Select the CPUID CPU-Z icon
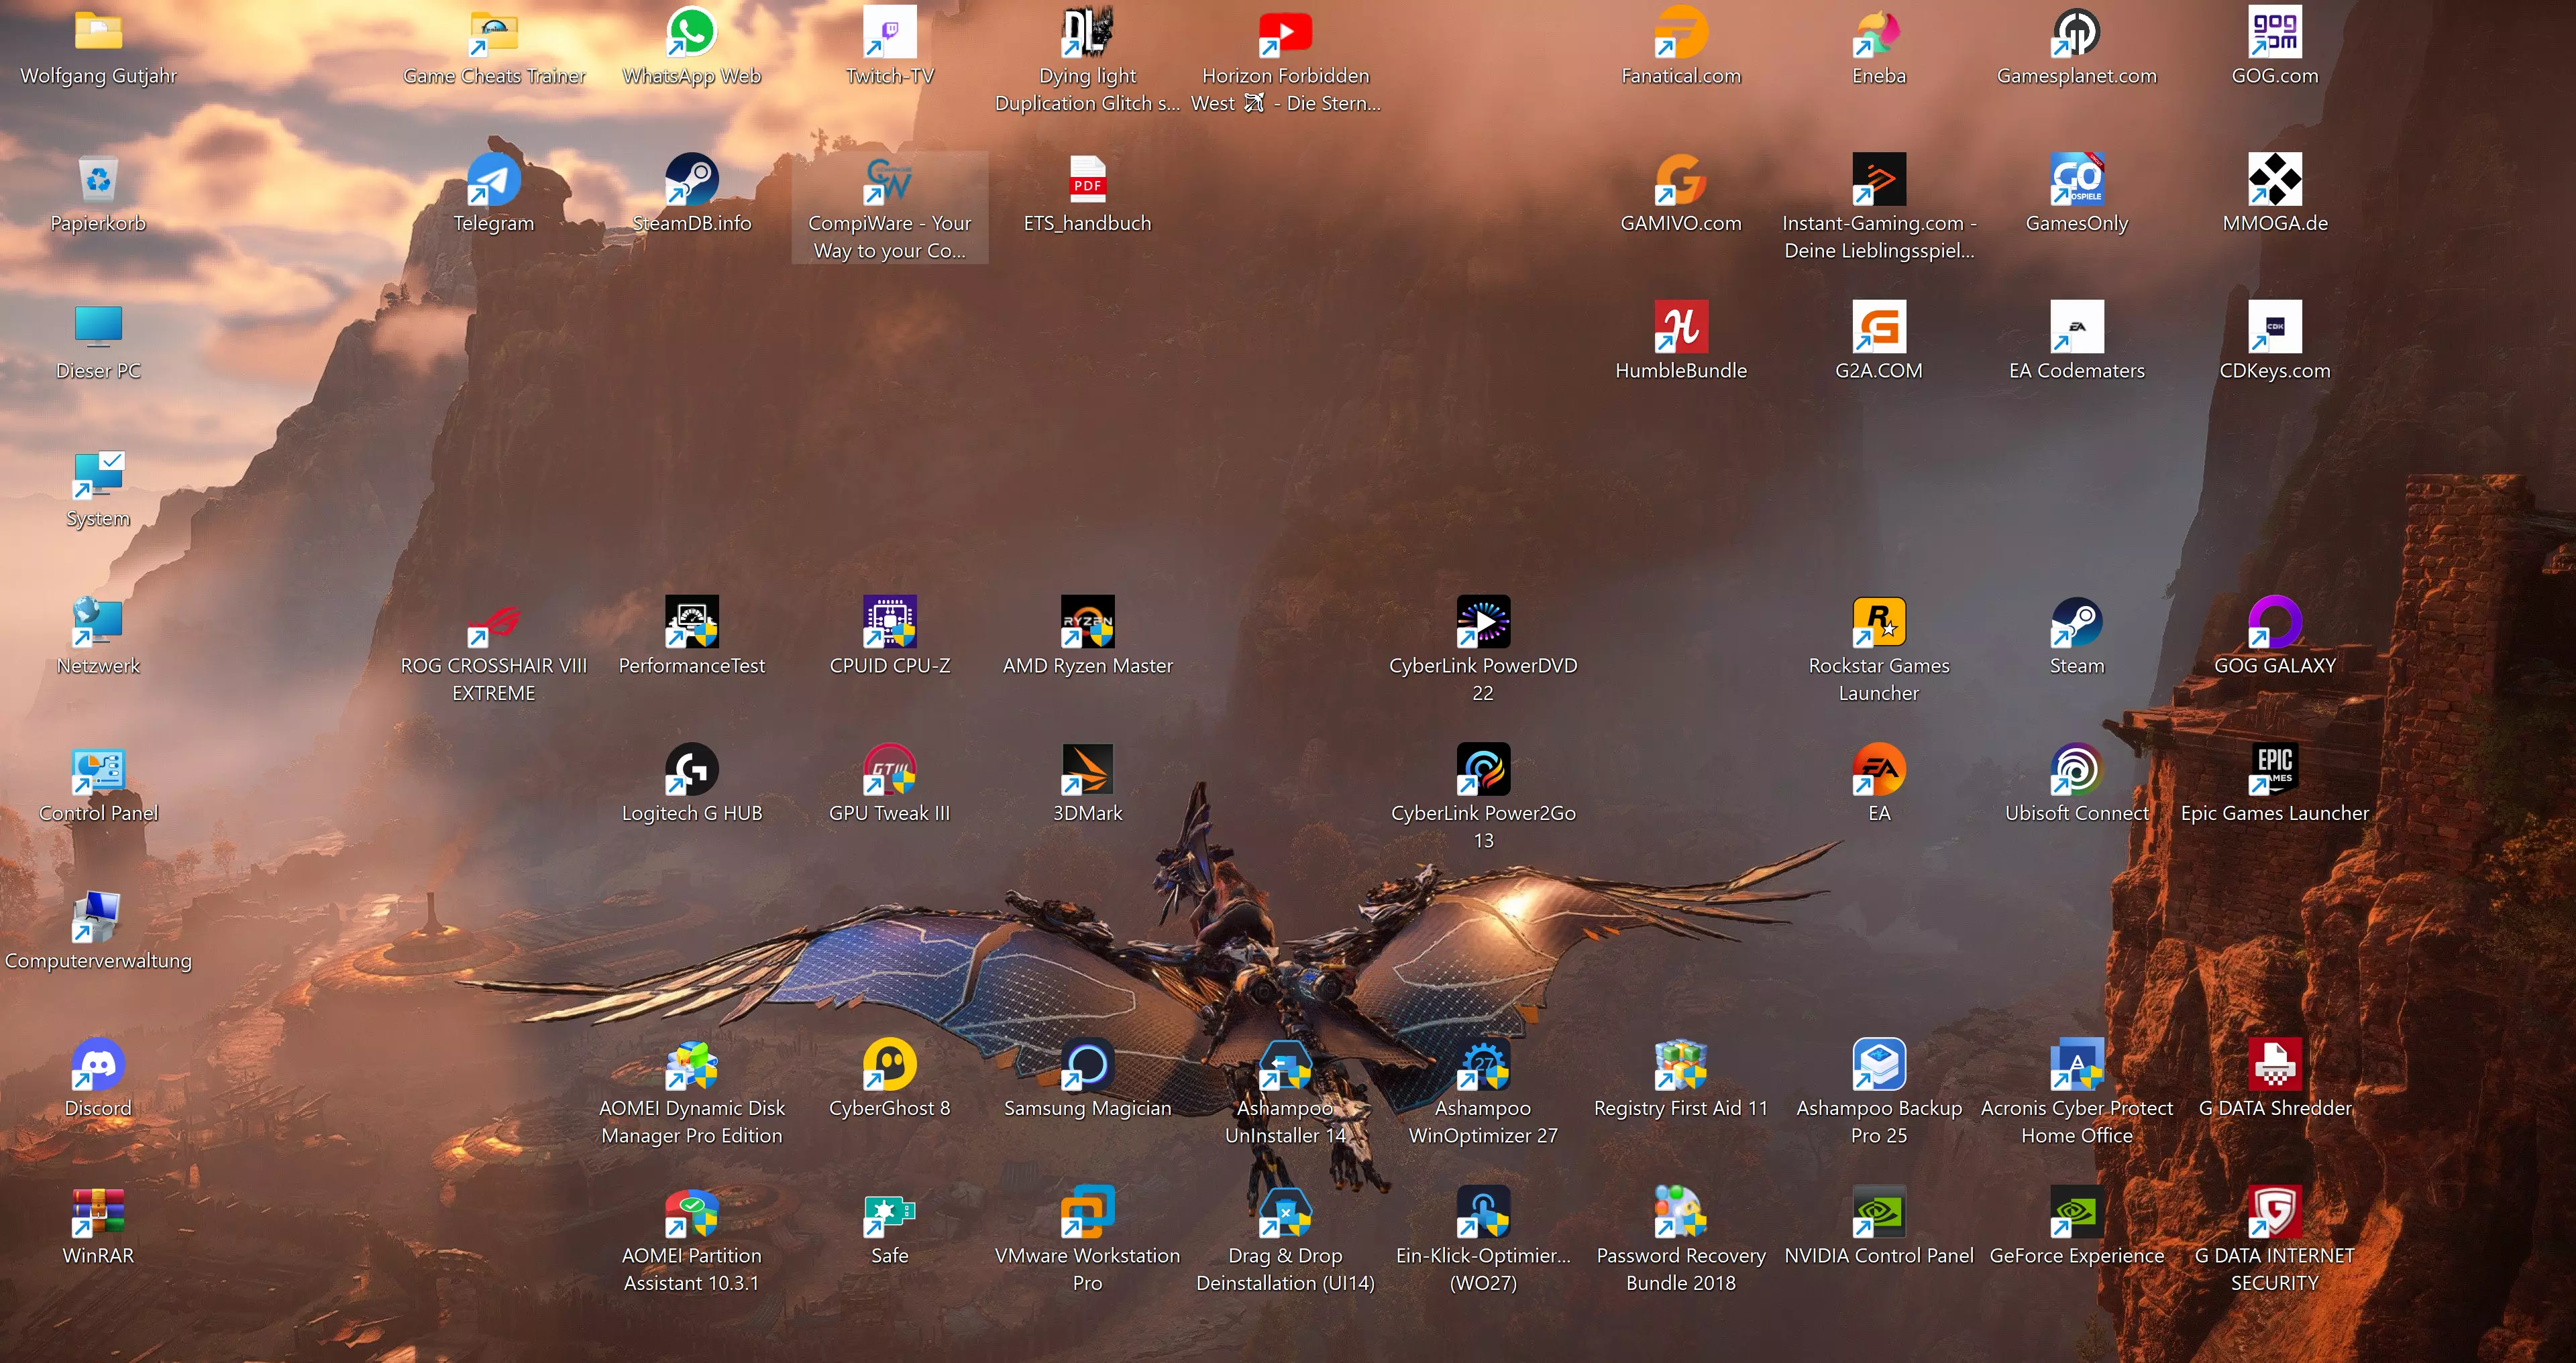Image resolution: width=2576 pixels, height=1363 pixels. coord(890,621)
